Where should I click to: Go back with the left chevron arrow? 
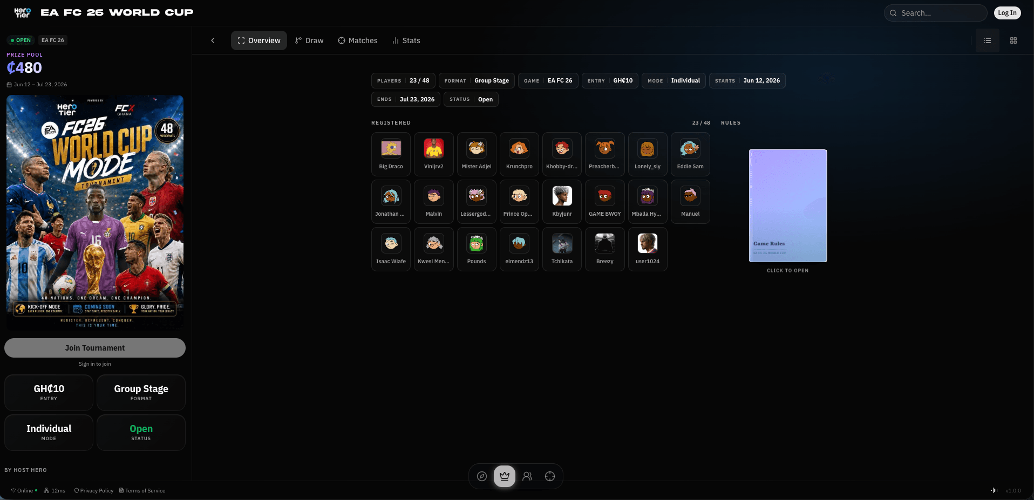tap(213, 40)
